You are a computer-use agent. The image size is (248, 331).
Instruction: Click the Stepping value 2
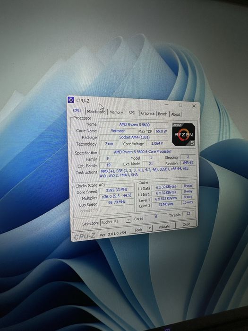pyautogui.click(x=188, y=157)
